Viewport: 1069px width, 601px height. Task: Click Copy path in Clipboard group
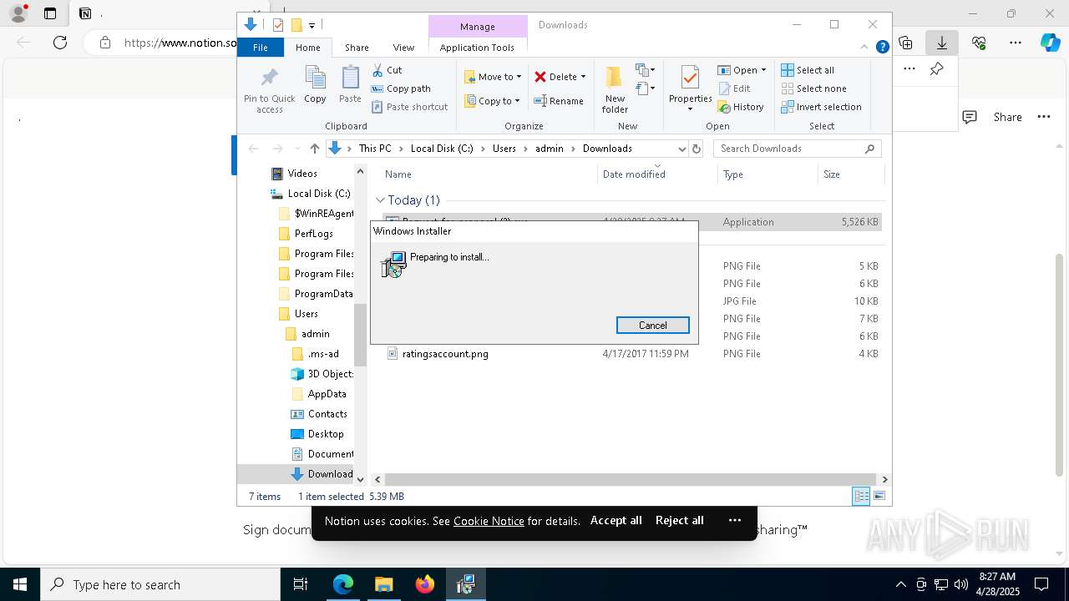coord(401,88)
